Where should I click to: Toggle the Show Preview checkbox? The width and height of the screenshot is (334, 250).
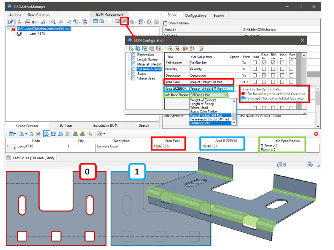tap(165, 23)
